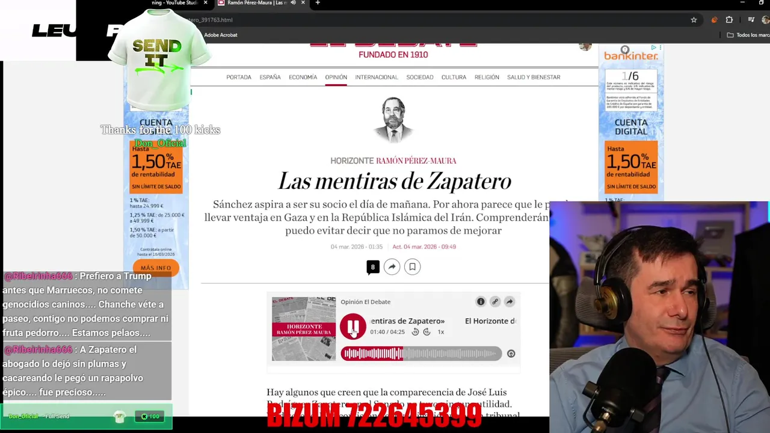
Task: Open author link RAMÓN PÉREZ-MAURA
Action: click(x=416, y=161)
